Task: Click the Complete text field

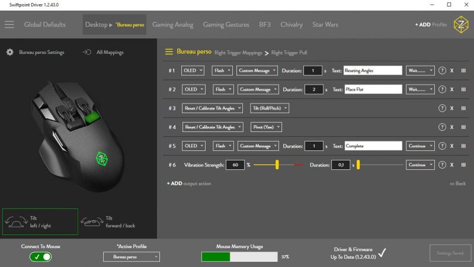Action: tap(373, 146)
